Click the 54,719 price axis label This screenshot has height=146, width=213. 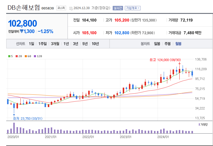(x=200, y=99)
